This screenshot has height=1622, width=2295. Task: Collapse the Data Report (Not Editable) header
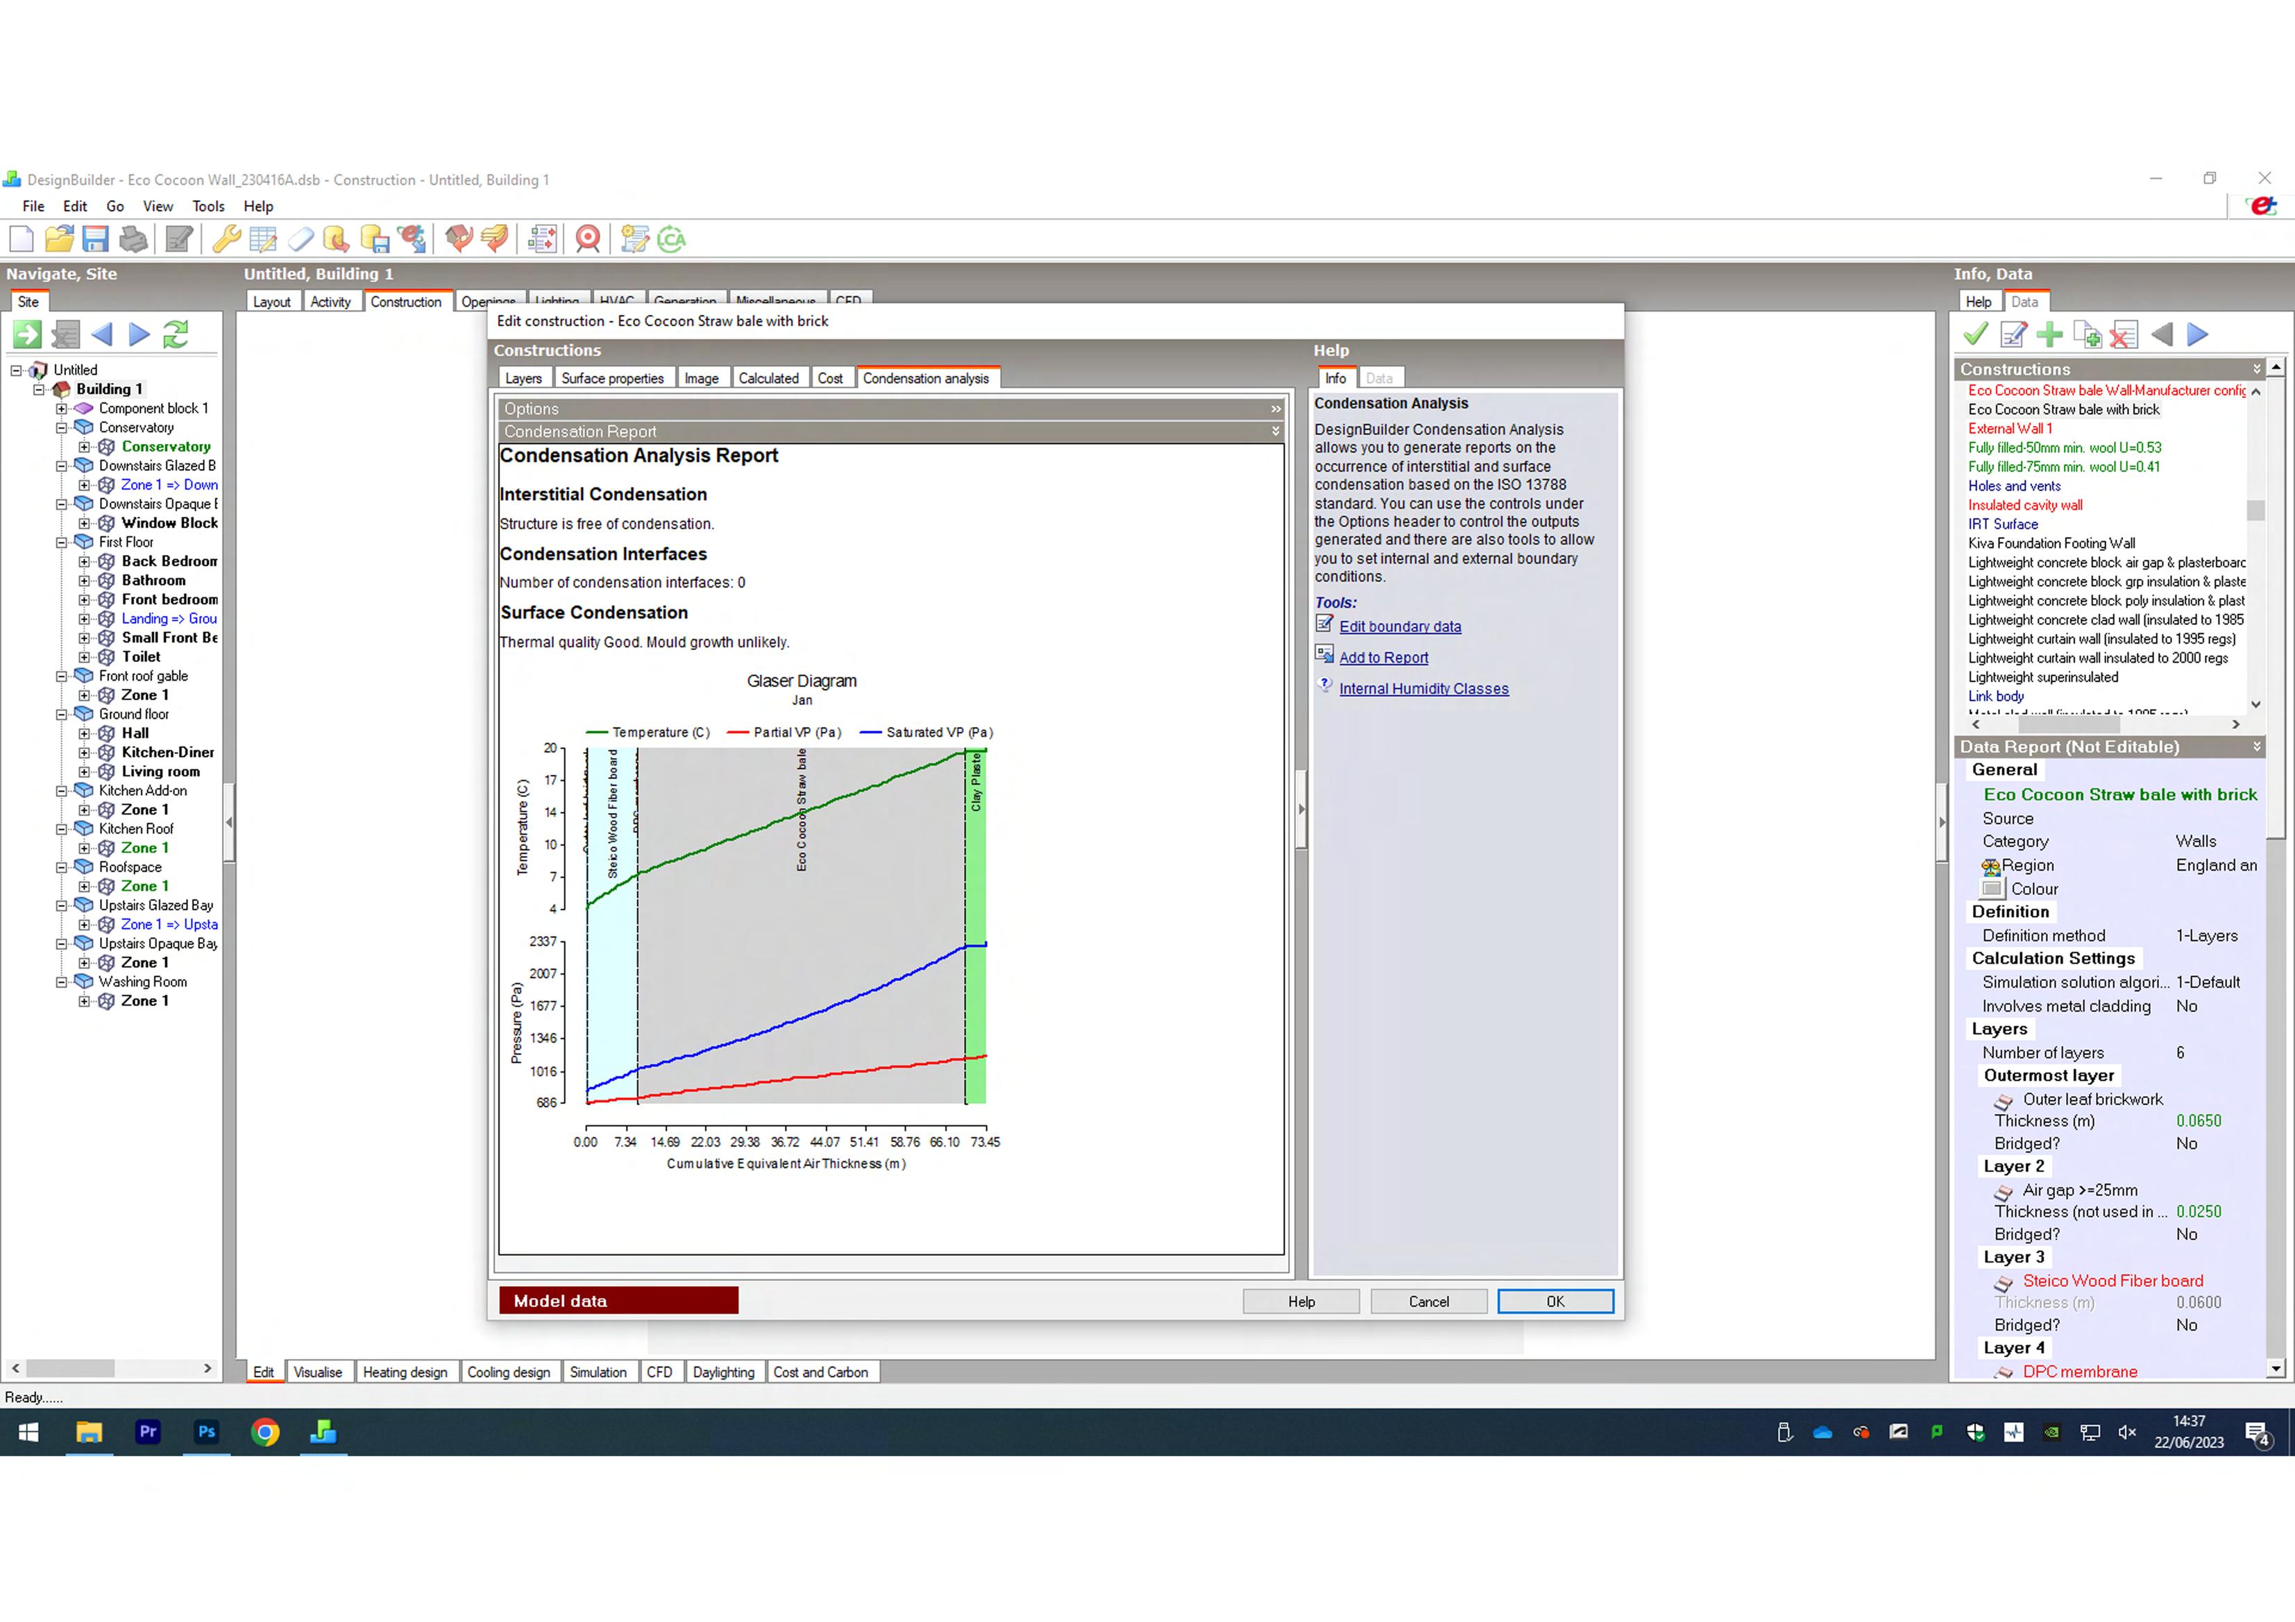point(2257,746)
